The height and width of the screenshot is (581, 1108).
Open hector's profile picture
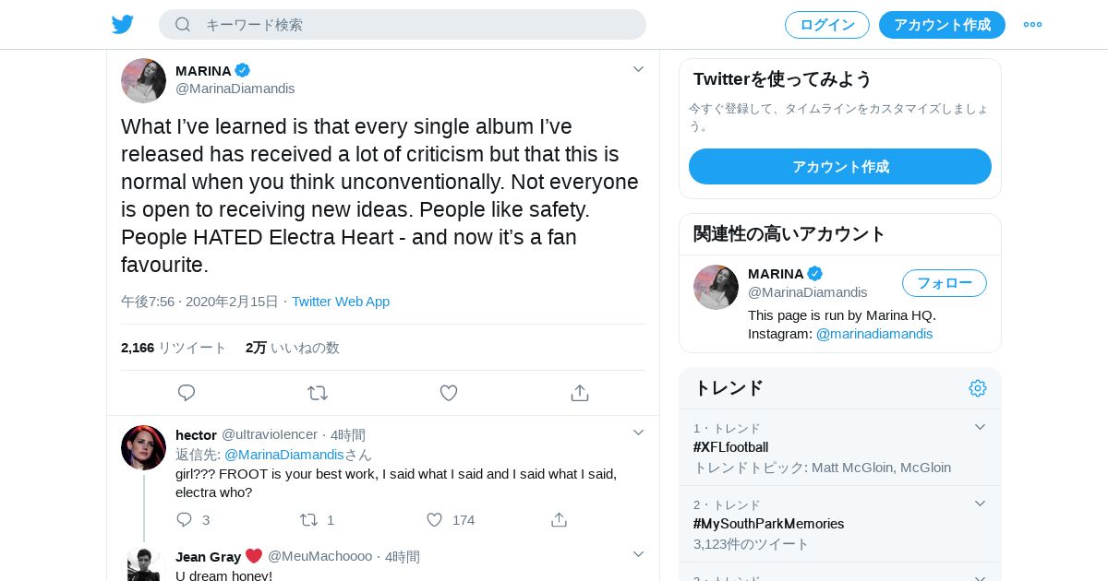[x=143, y=448]
